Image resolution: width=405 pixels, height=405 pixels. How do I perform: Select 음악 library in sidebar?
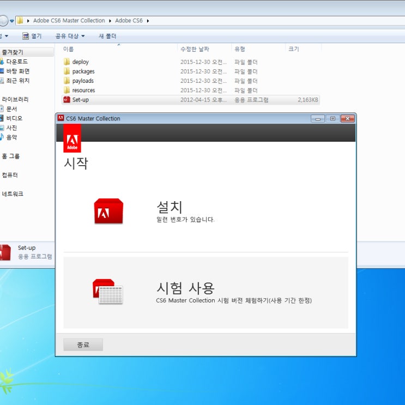click(11, 137)
